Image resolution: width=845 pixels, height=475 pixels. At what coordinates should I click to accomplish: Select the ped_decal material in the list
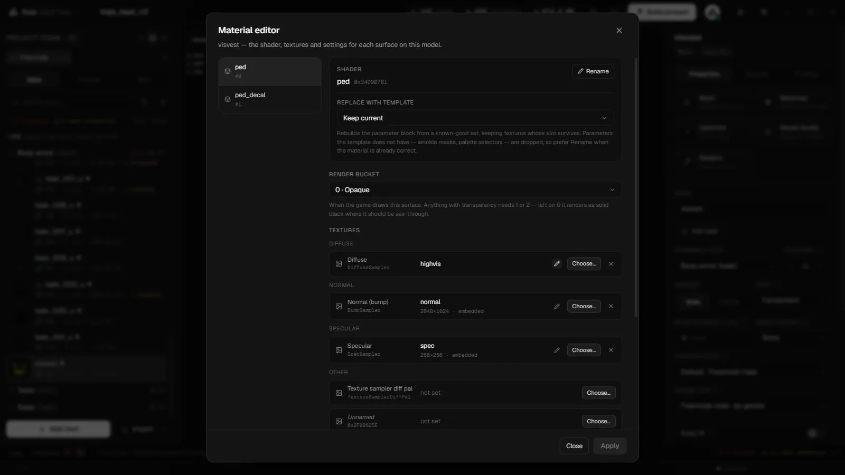point(270,99)
